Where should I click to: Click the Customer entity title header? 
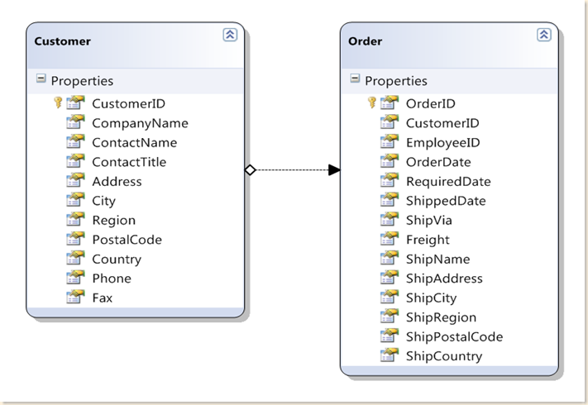coord(63,41)
